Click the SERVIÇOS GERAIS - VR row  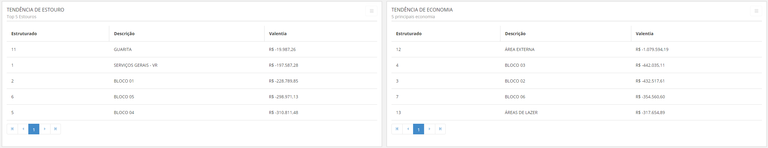pos(135,65)
